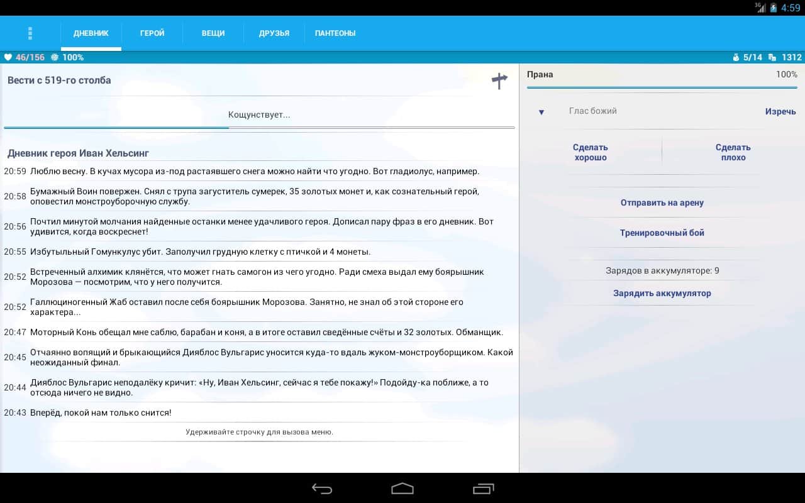Select the ДРУЗЬЯ tab

tap(274, 33)
